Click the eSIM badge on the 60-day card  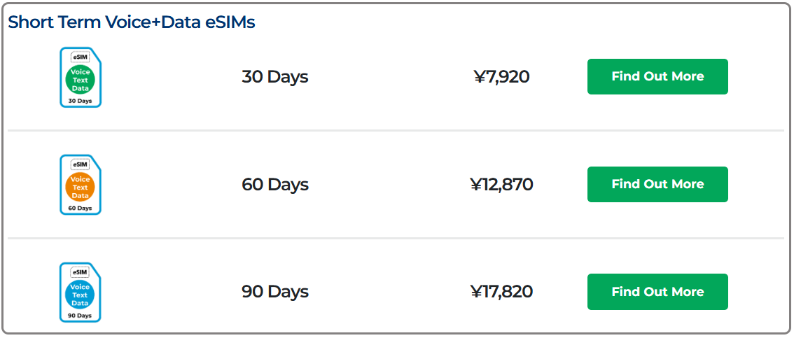[81, 164]
